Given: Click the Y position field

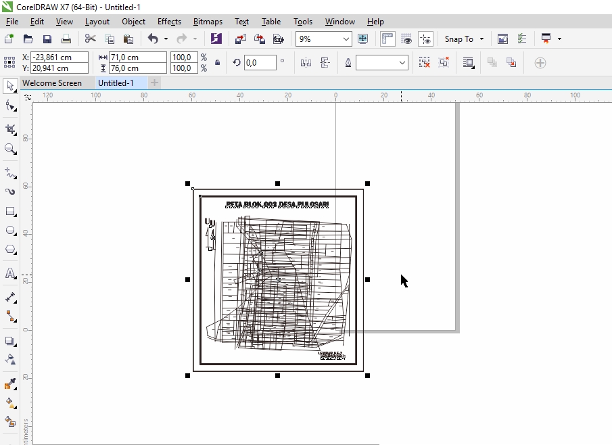Looking at the screenshot, I should [60, 68].
